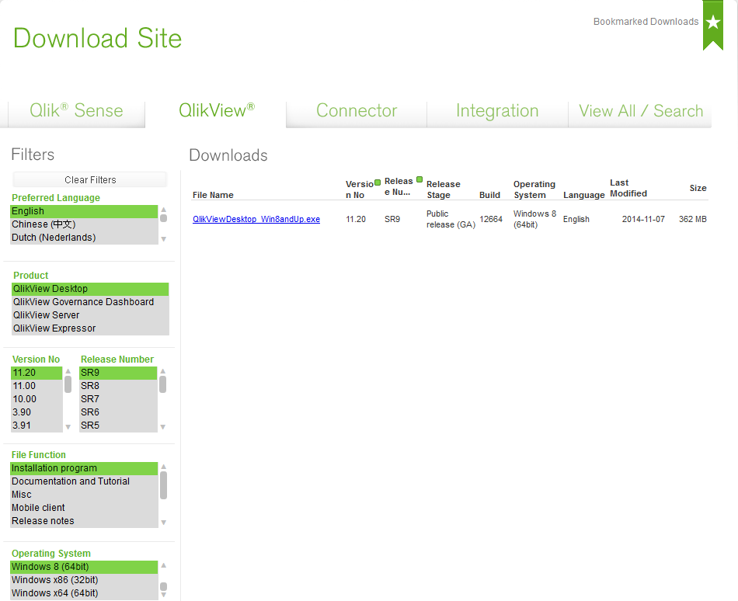This screenshot has height=601, width=738.
Task: Select release number SR6
Action: 118,412
